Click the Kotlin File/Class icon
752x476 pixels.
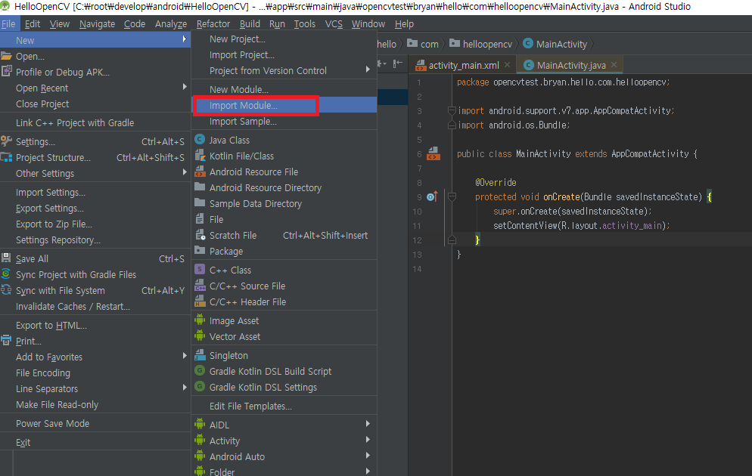tap(200, 156)
